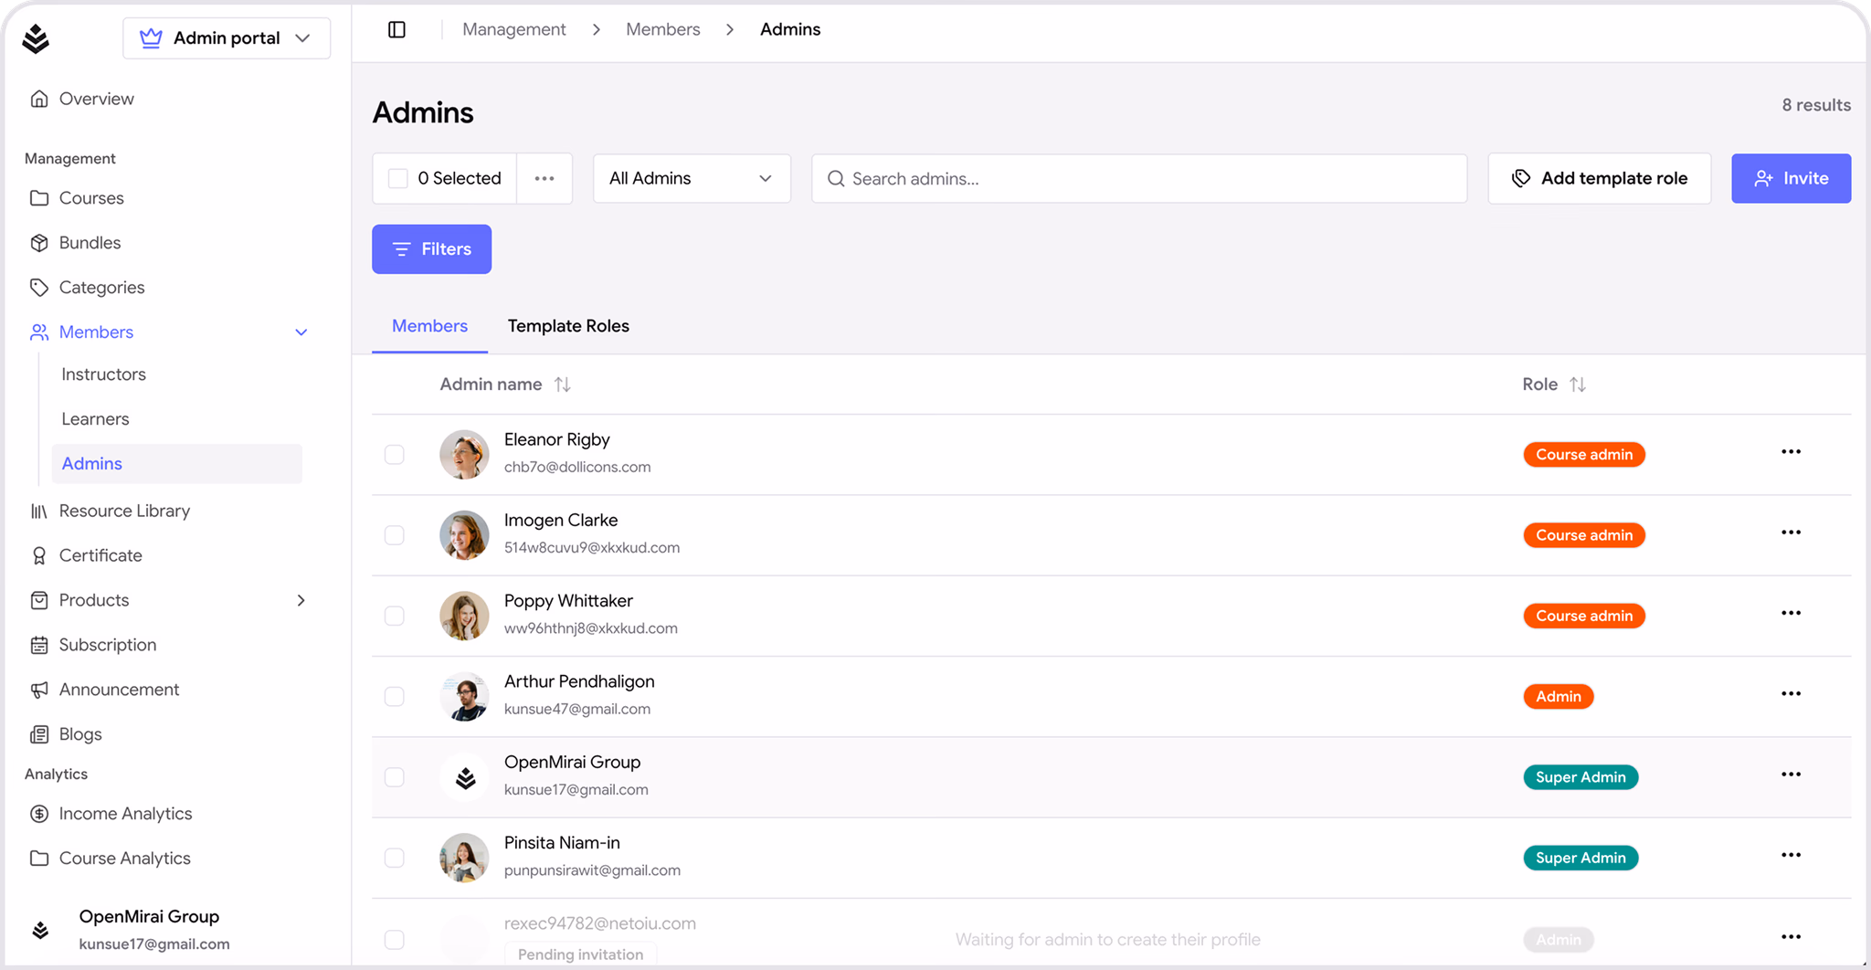Click the search magnifier icon
This screenshot has width=1871, height=970.
pyautogui.click(x=835, y=179)
